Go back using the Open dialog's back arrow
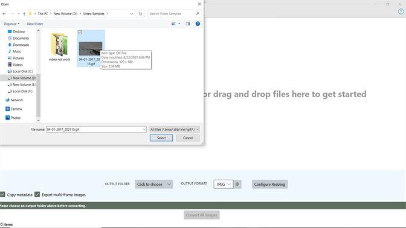Screen dimensions: 406x228 tap(4, 14)
